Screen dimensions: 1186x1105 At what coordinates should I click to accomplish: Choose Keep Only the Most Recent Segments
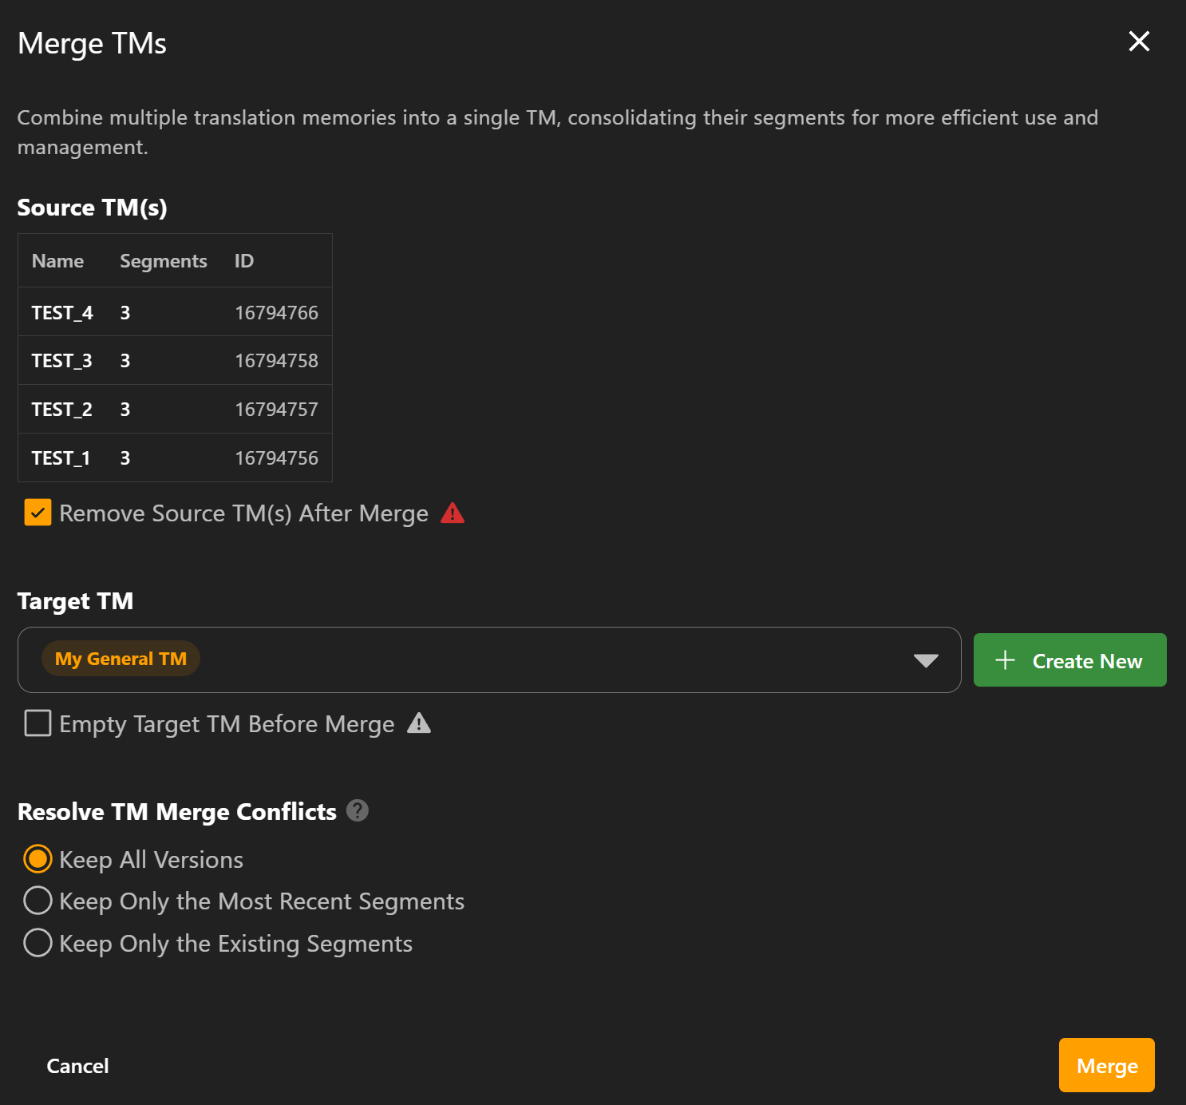pos(38,901)
